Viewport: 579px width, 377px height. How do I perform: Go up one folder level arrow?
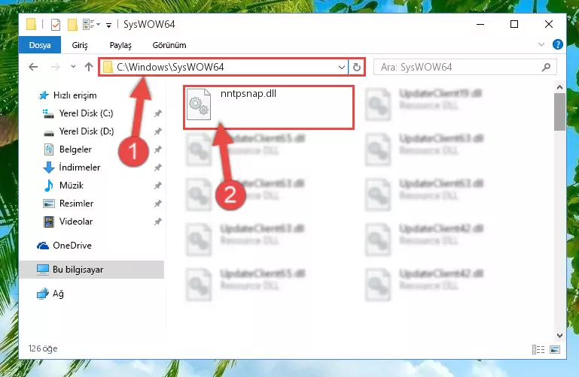point(89,67)
